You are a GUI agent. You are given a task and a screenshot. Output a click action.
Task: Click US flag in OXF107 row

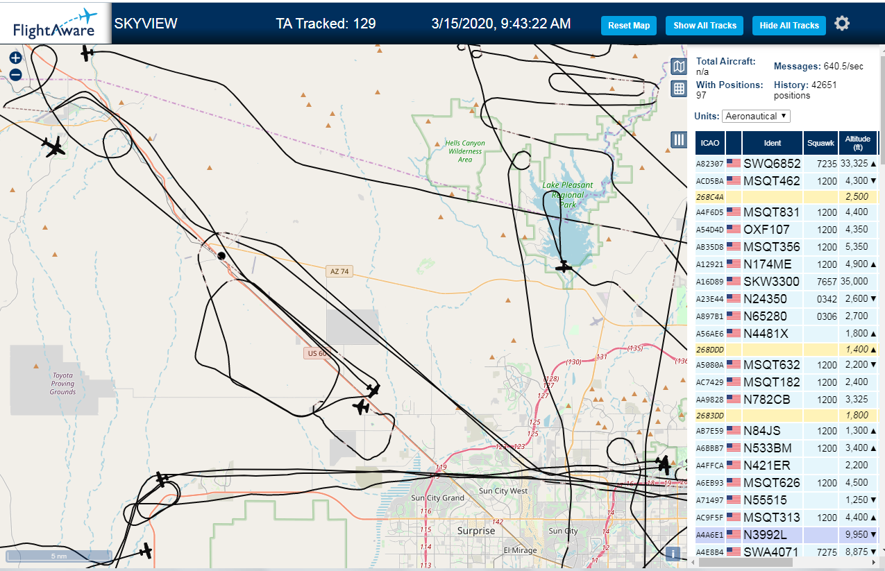point(734,229)
